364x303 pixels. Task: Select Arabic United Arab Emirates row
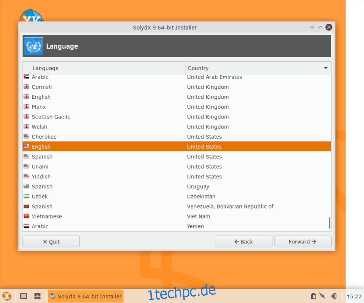pos(177,77)
